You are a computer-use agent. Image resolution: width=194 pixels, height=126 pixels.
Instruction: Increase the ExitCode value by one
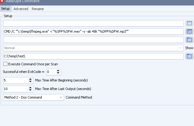click(x=58, y=70)
